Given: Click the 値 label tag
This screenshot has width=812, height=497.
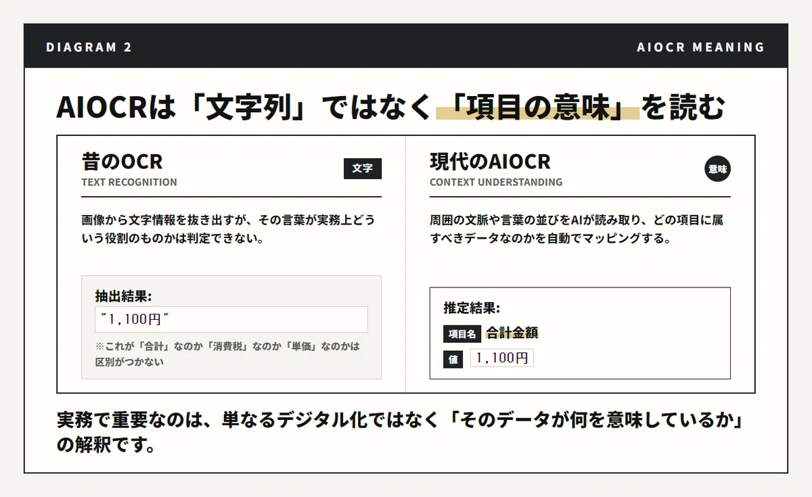Looking at the screenshot, I should coord(453,359).
